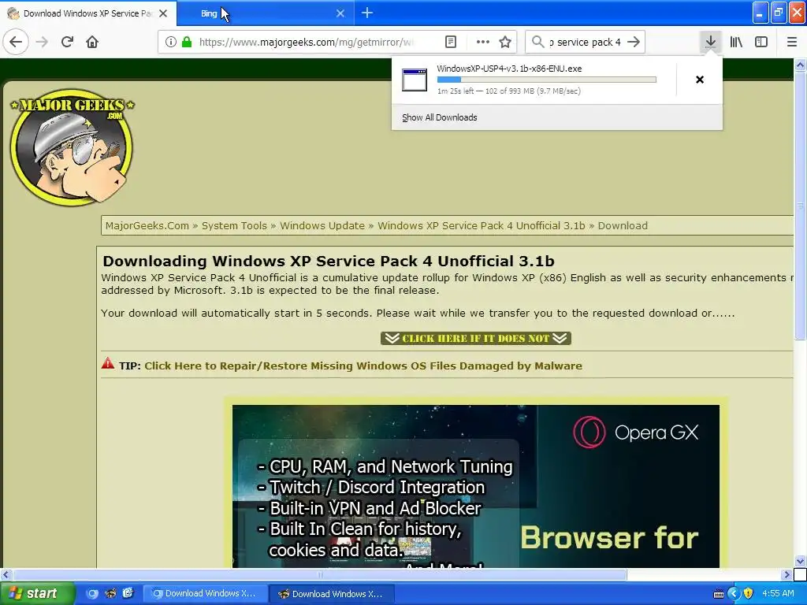Open Windows Update breadcrumb link
Viewport: 807px width, 605px height.
point(322,225)
